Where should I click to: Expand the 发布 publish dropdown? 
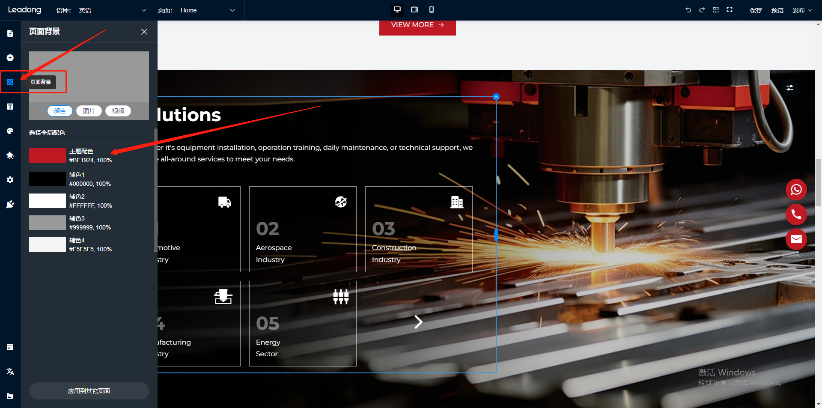pos(802,10)
